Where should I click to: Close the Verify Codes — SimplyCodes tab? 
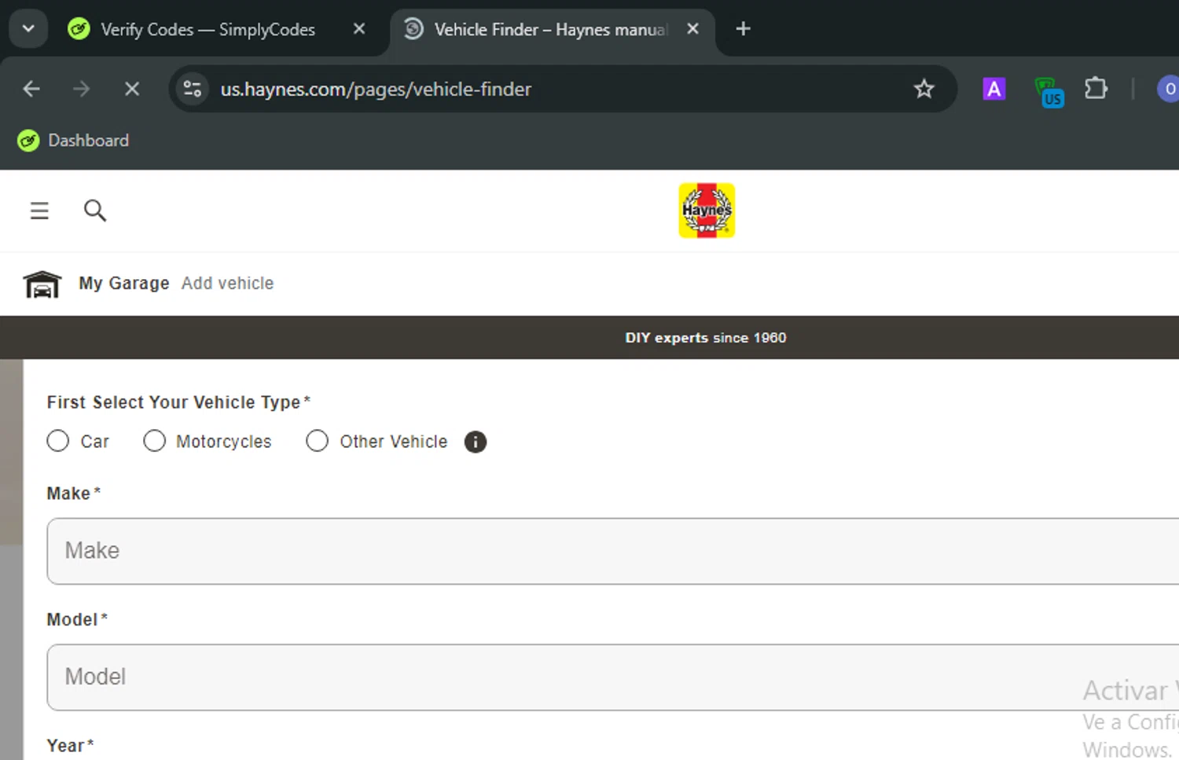359,29
